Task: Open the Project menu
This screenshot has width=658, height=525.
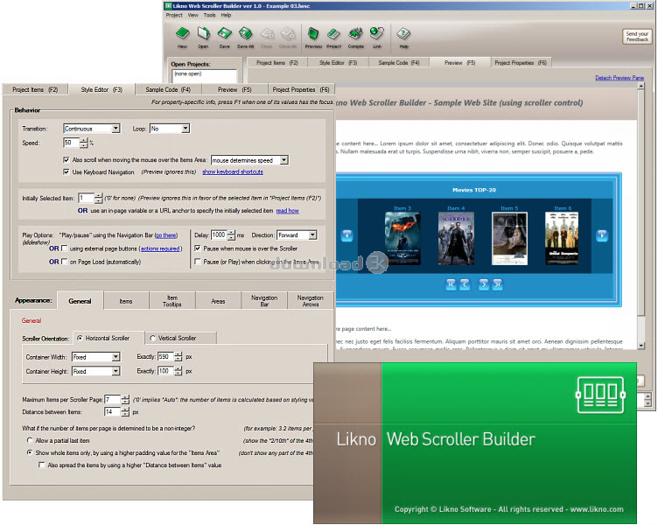Action: click(x=174, y=15)
